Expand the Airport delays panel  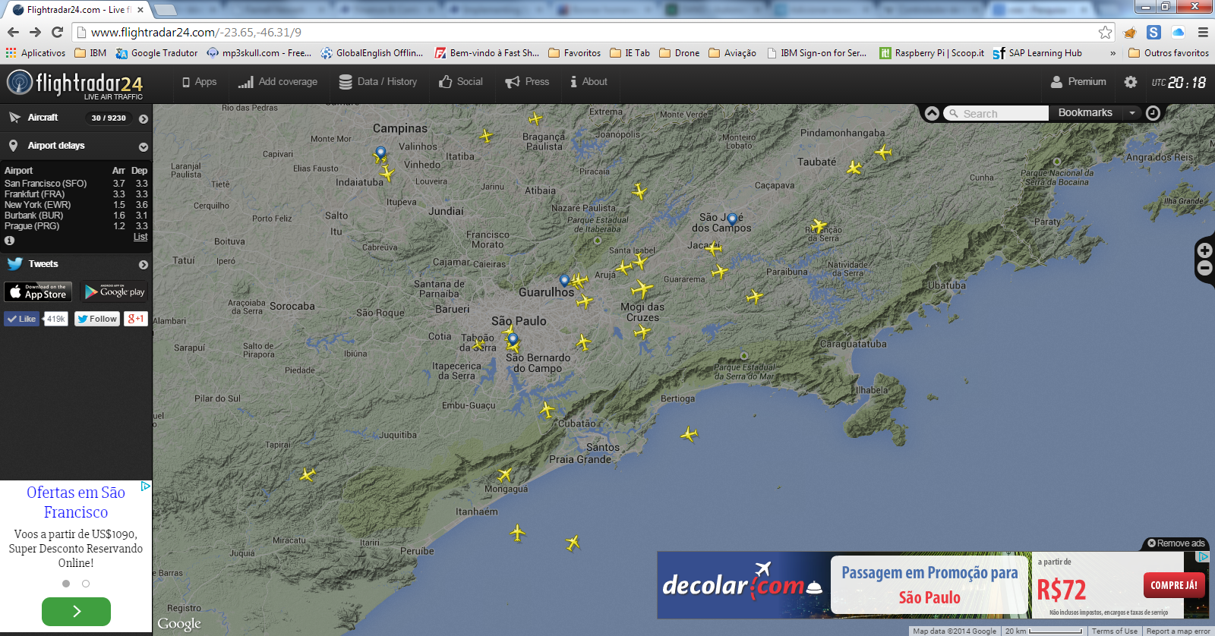pos(144,146)
